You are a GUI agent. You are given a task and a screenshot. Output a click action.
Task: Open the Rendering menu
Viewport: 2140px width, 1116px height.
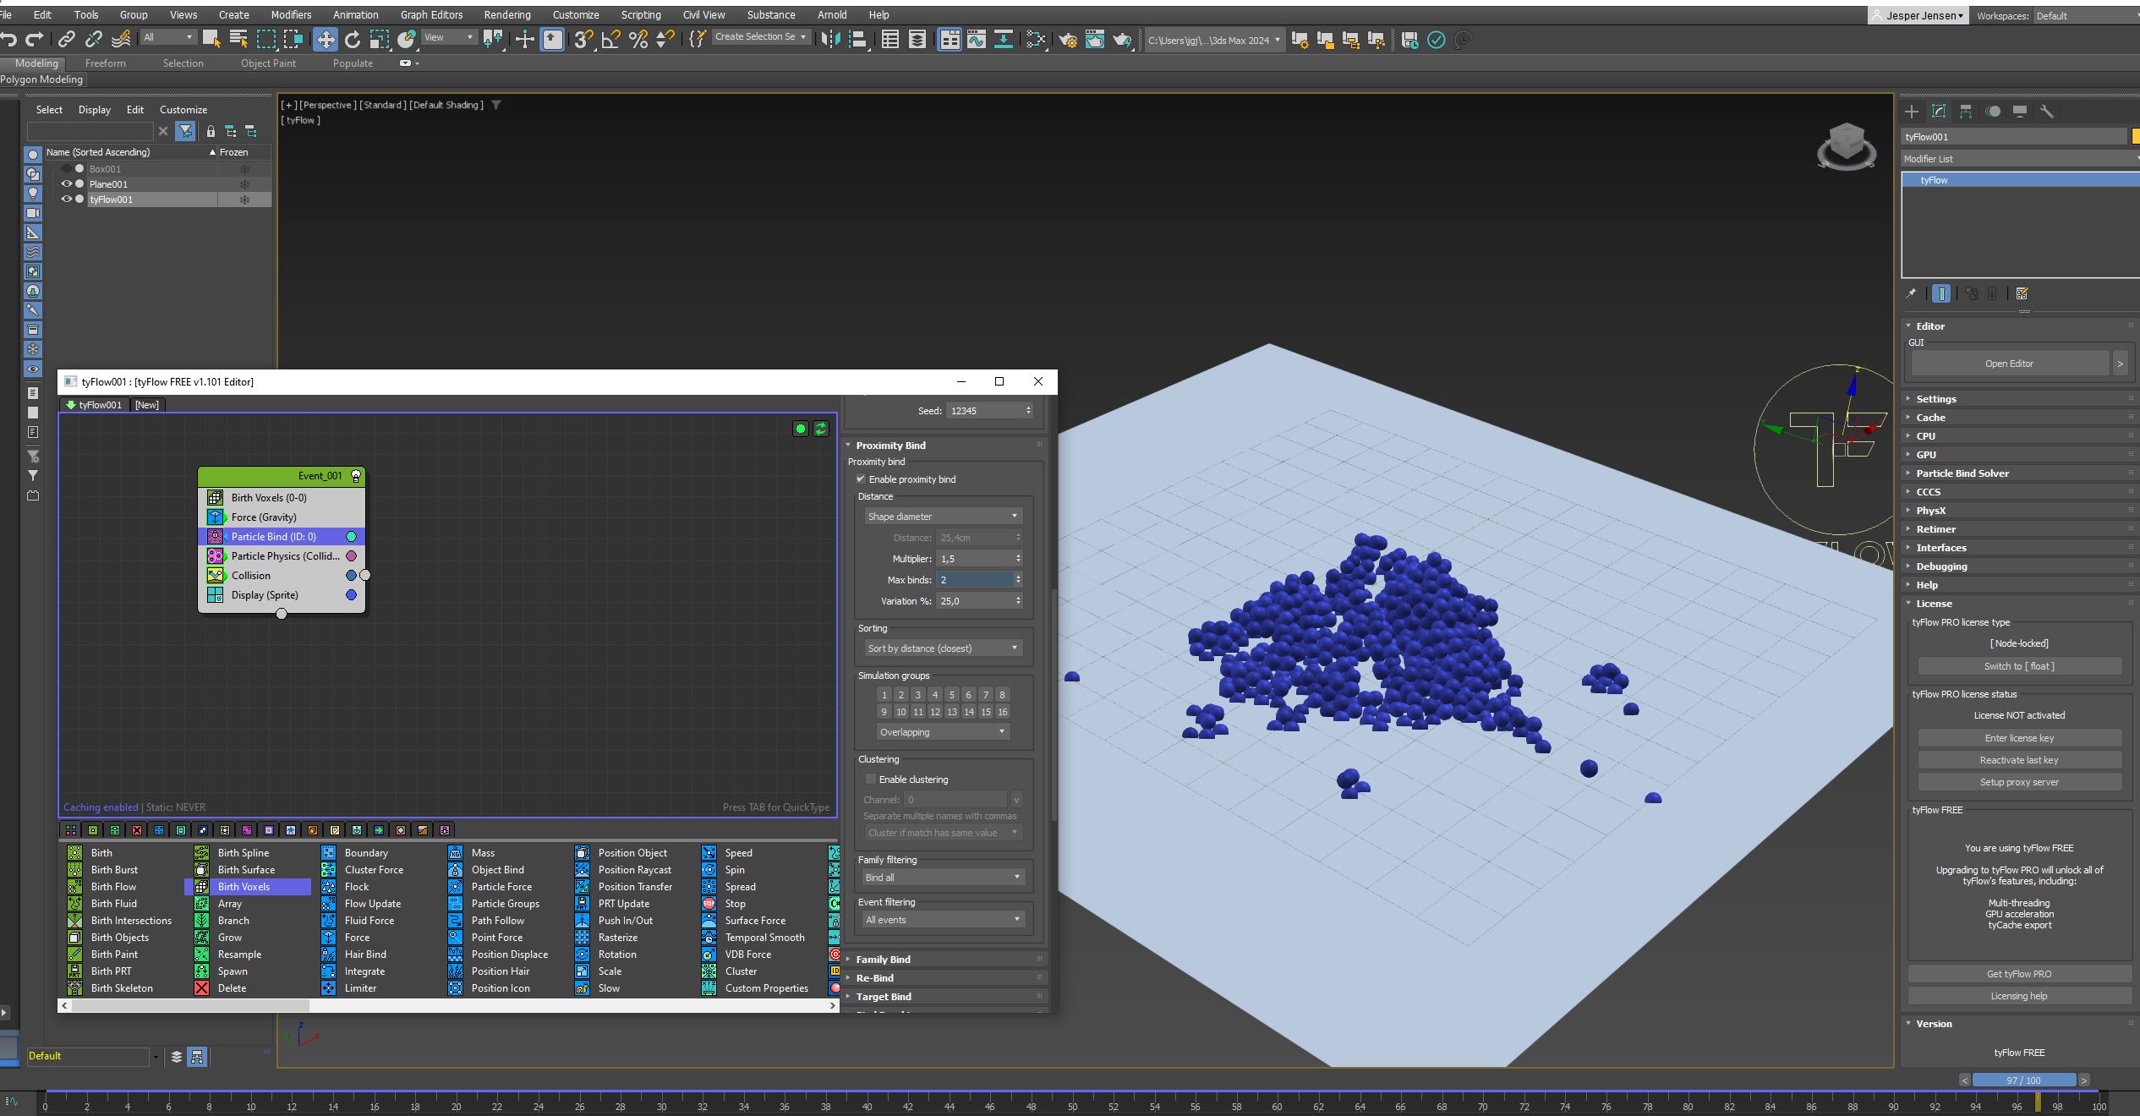[506, 14]
